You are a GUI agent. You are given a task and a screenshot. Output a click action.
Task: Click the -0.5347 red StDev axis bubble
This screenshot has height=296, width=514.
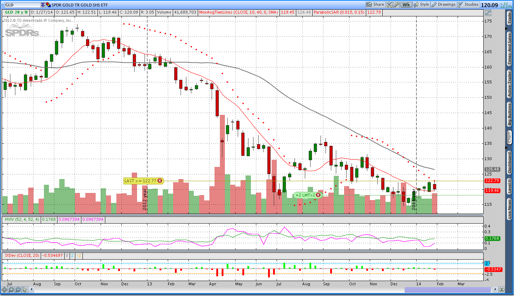point(493,269)
